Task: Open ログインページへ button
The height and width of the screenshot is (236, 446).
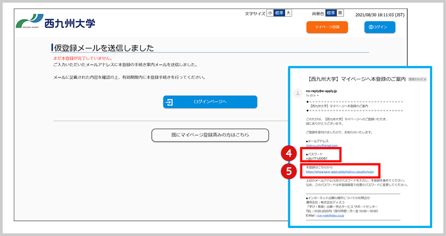Action: click(210, 102)
